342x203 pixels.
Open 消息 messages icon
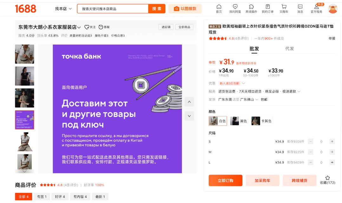point(300,9)
